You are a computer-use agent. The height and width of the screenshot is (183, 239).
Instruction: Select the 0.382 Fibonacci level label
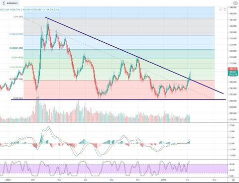coord(16,67)
